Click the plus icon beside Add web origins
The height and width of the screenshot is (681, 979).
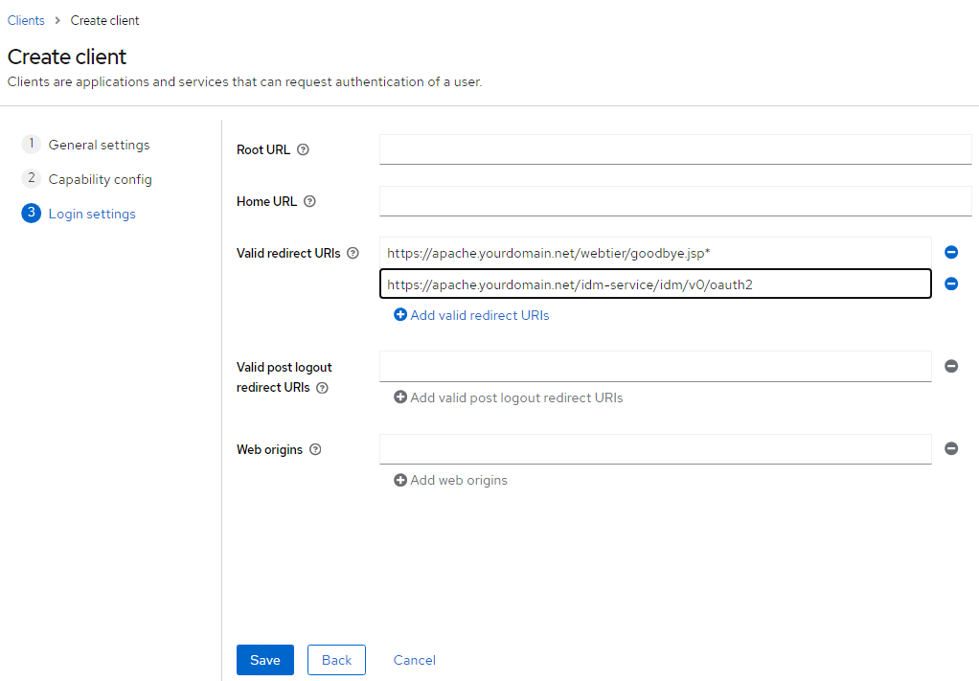(400, 480)
